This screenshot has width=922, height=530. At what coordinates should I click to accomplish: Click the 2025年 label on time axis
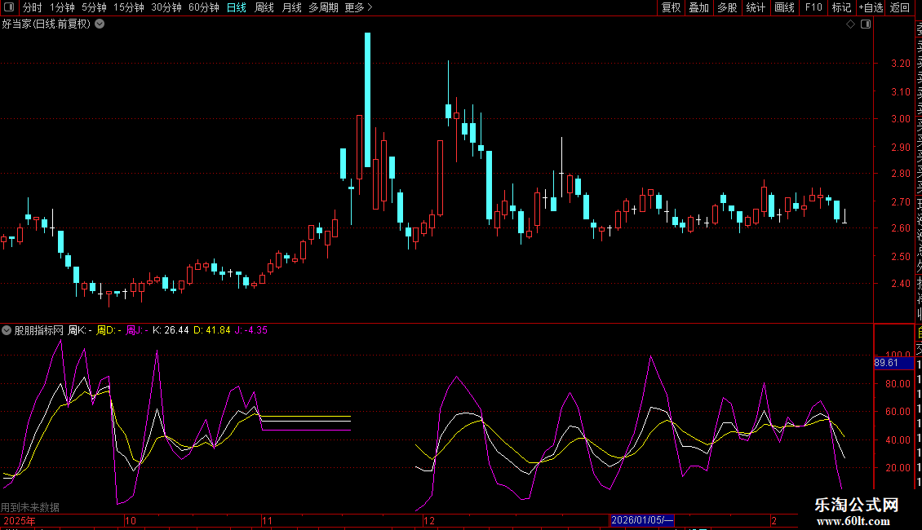[20, 520]
